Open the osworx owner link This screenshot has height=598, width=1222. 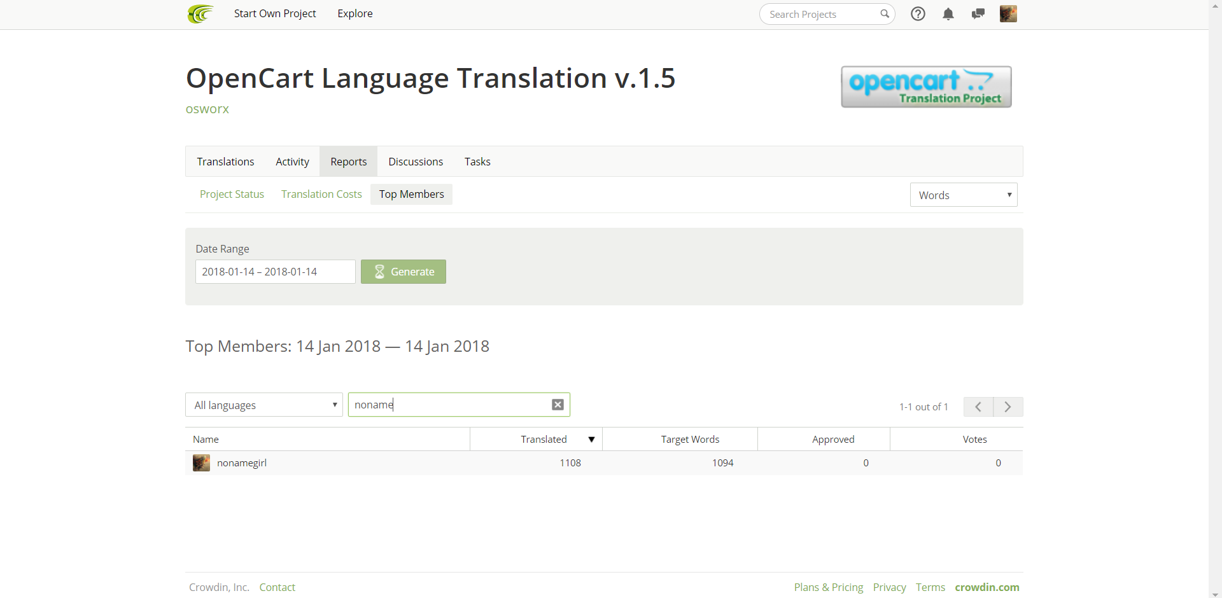(207, 109)
